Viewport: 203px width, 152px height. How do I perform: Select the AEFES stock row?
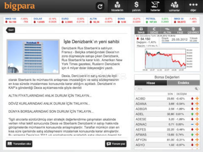coord(167,129)
